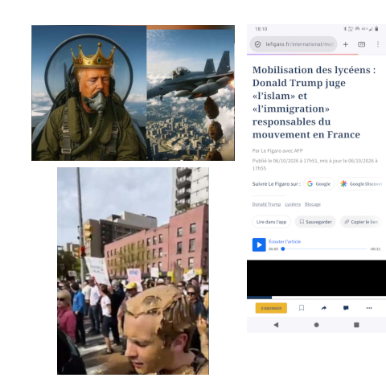Click Écouter l'article label
Image resolution: width=386 pixels, height=386 pixels.
click(285, 241)
